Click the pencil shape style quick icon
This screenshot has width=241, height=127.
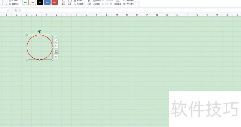56,41
